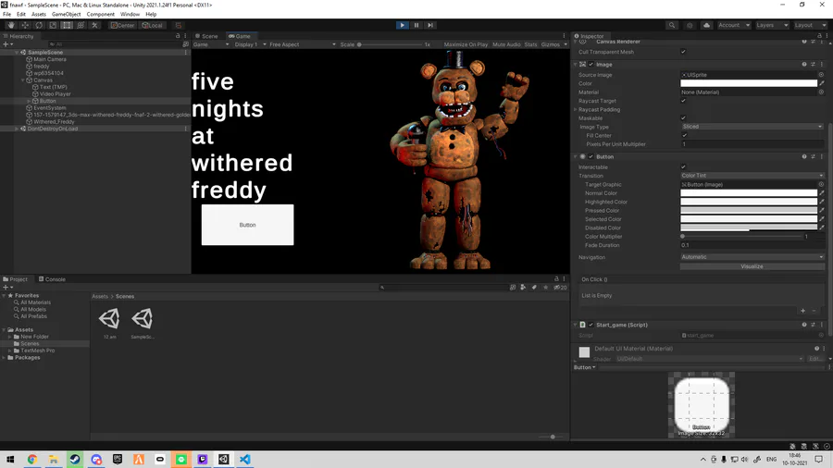This screenshot has height=468, width=833.
Task: Select the Move tool in toolbar
Action: pos(25,25)
